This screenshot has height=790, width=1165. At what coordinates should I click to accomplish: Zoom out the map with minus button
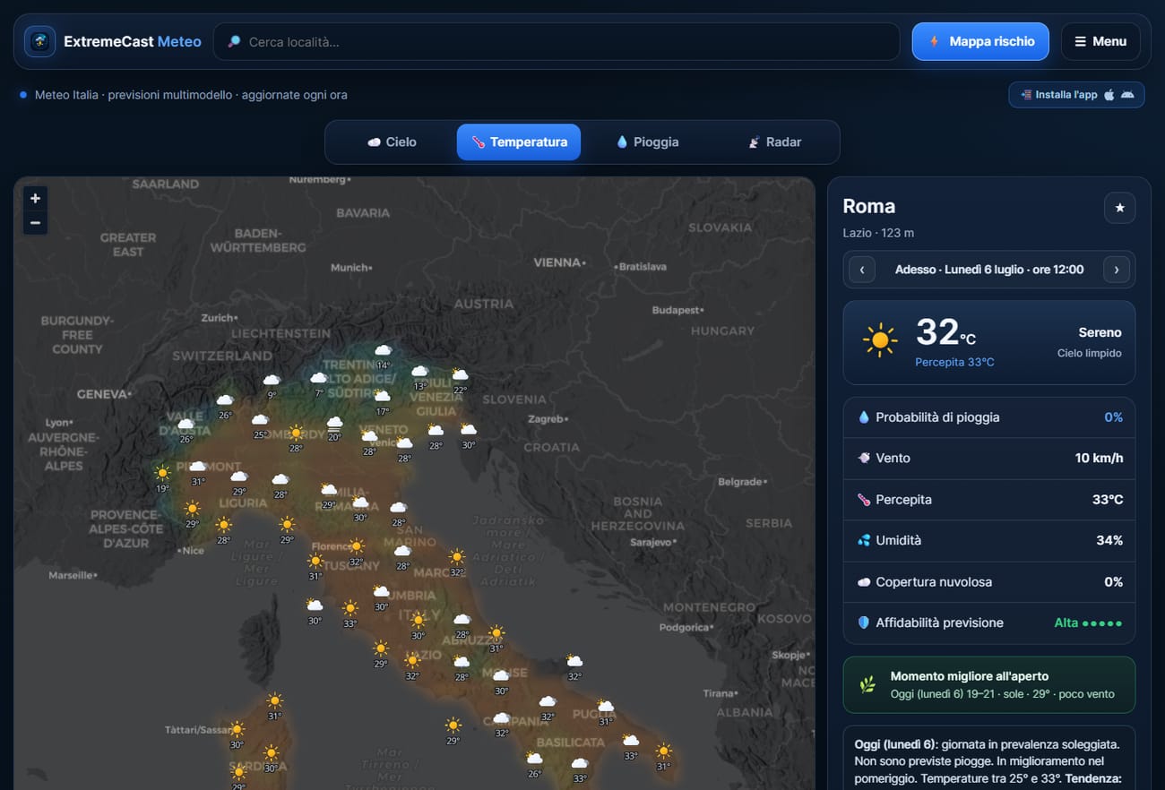[x=35, y=222]
